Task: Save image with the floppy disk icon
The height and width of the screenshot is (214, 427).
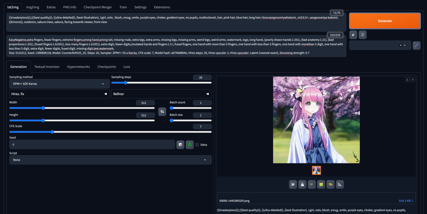Action: pos(302,184)
